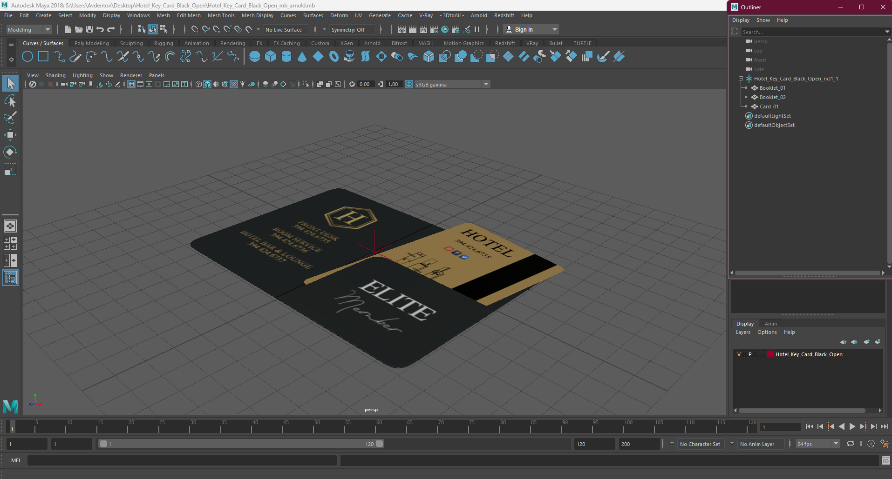Open the Modeling menu set dropdown
The height and width of the screenshot is (479, 892).
click(29, 29)
